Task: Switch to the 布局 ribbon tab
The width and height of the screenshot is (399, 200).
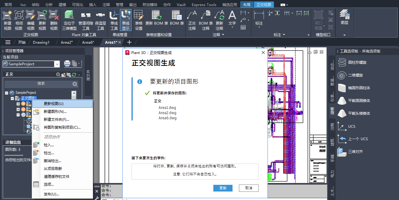Action: pos(247,5)
